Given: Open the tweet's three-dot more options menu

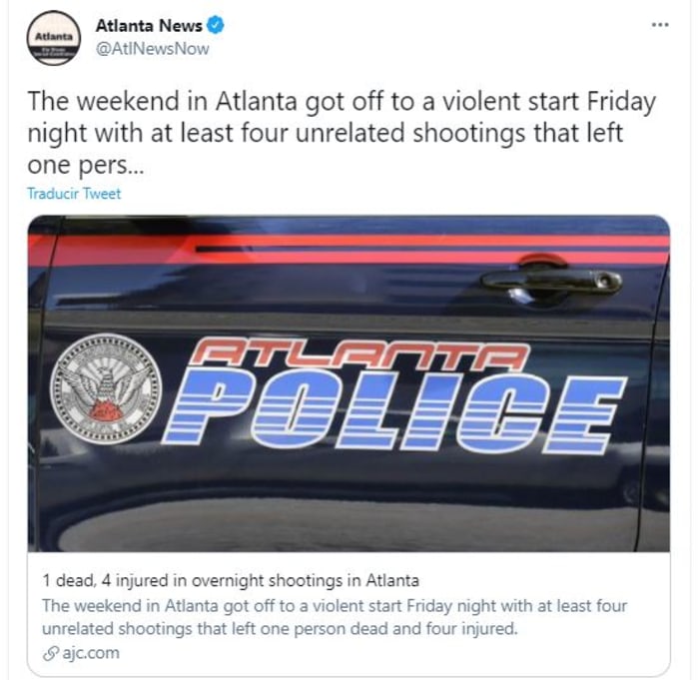Looking at the screenshot, I should pyautogui.click(x=660, y=25).
